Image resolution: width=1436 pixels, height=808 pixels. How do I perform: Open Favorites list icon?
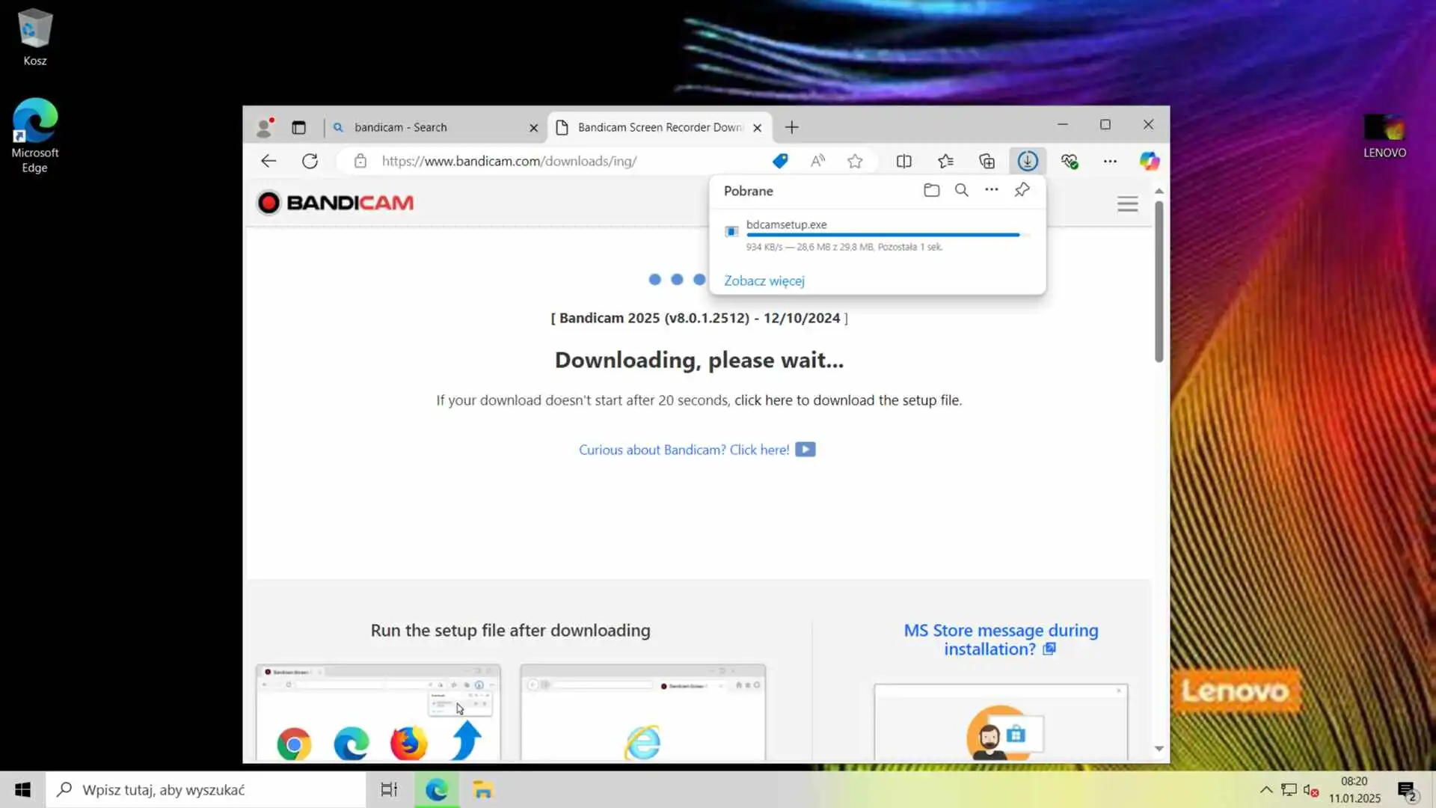tap(945, 161)
